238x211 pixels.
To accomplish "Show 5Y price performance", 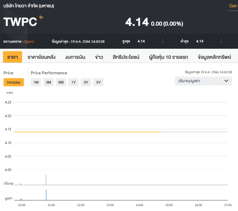I will 98,82.
